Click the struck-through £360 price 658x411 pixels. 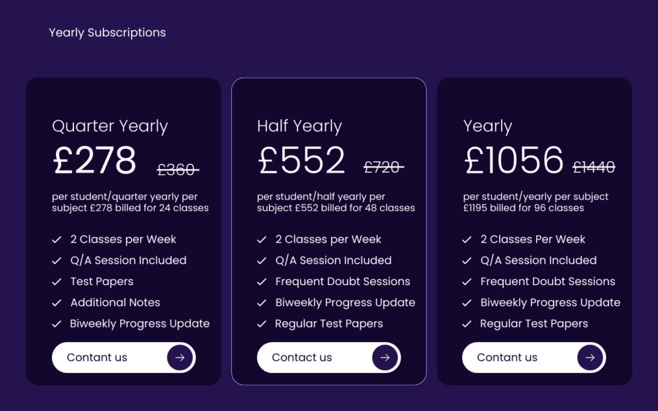178,170
